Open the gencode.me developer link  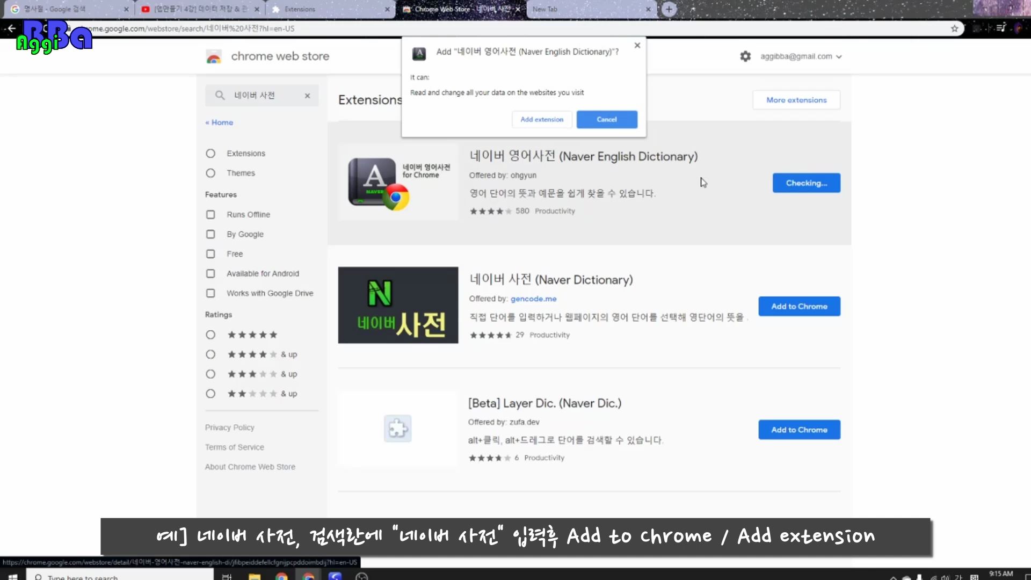[533, 299]
